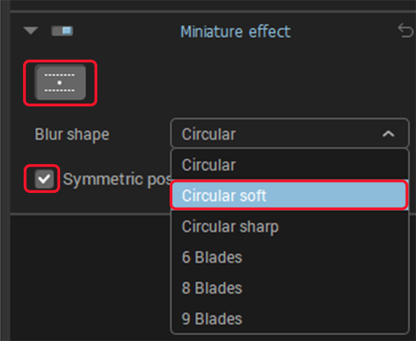The image size is (416, 341).
Task: Click the Blur shape label
Action: click(72, 135)
